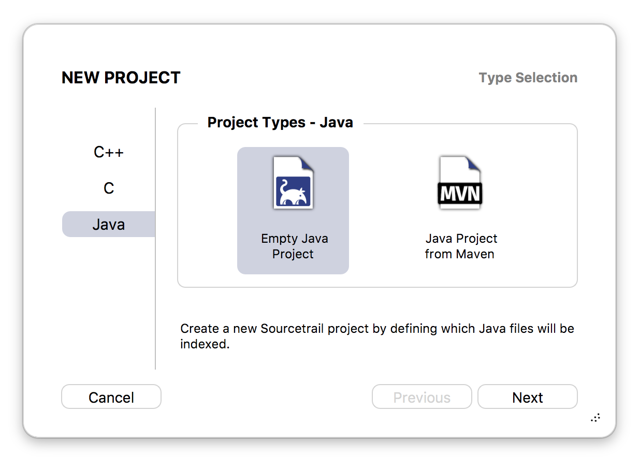Click the "Empty Java Project" label text
Image resolution: width=639 pixels, height=470 pixels.
[294, 246]
